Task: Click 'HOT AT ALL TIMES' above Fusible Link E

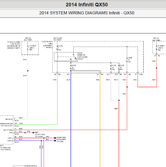Action: (156, 39)
